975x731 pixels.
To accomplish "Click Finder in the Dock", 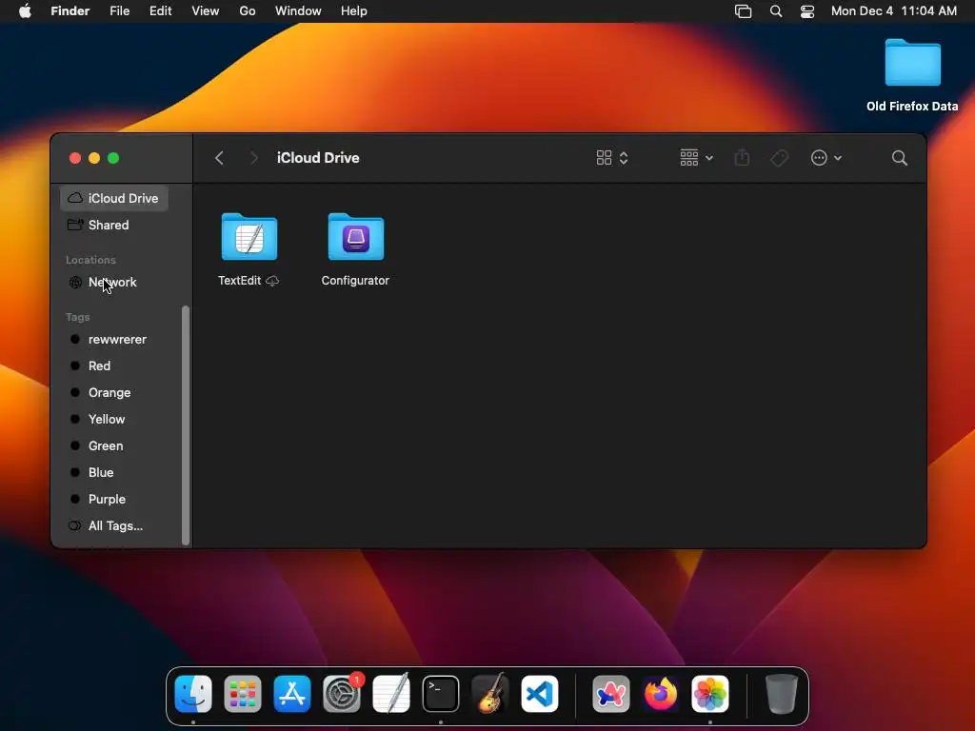I will click(193, 694).
